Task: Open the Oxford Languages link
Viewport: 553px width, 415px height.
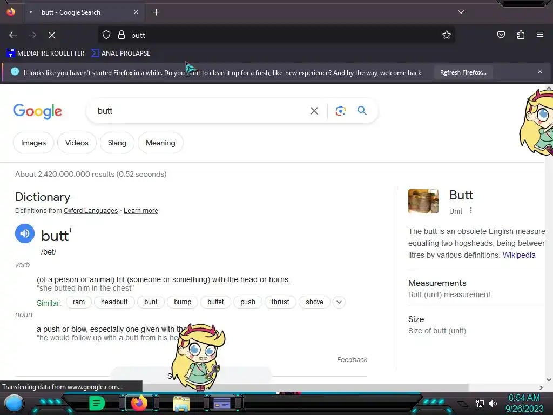Action: tap(91, 211)
